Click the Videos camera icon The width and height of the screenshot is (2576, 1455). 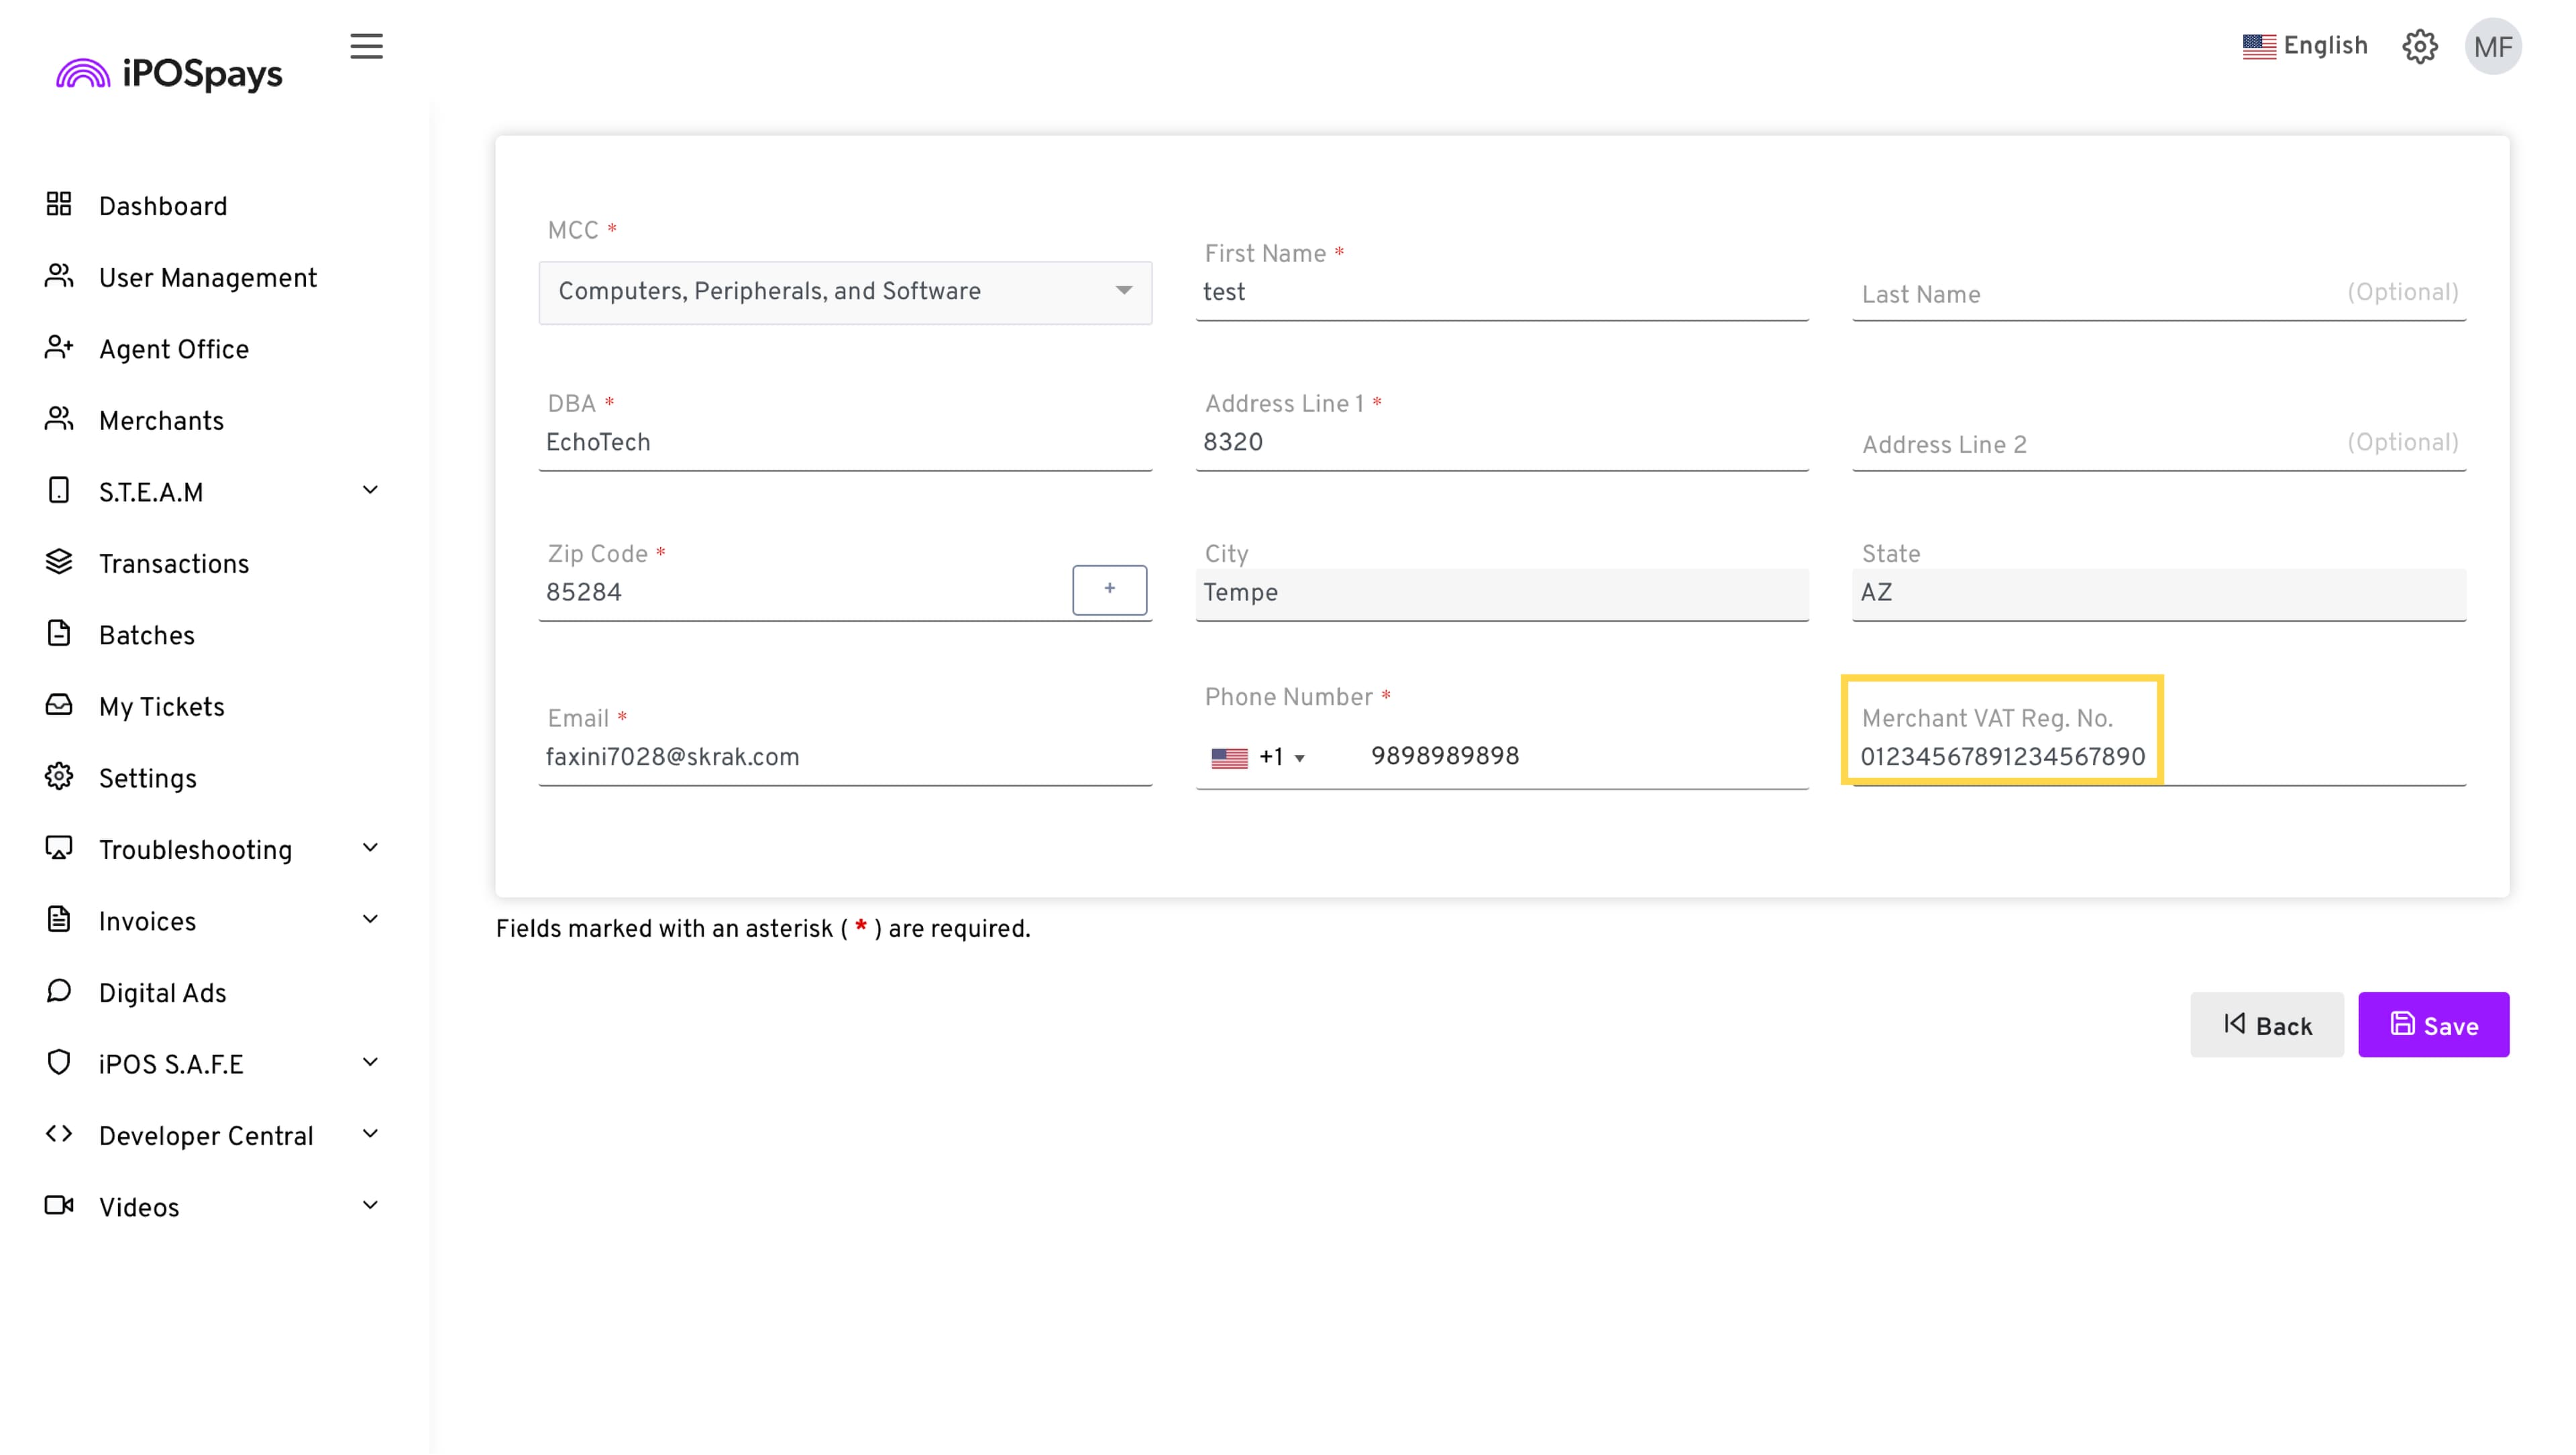pos(59,1204)
